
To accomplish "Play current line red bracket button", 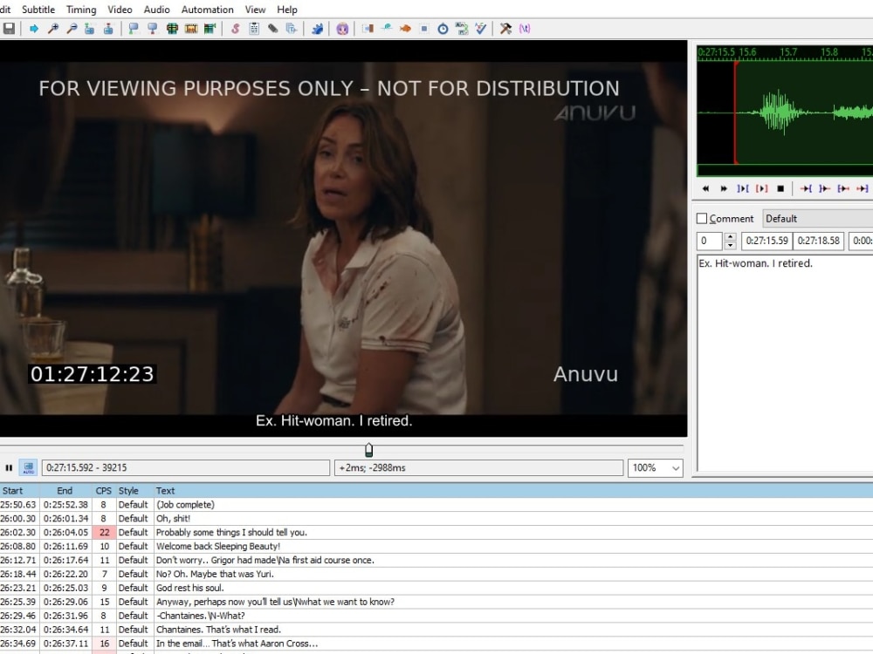I will pos(761,188).
